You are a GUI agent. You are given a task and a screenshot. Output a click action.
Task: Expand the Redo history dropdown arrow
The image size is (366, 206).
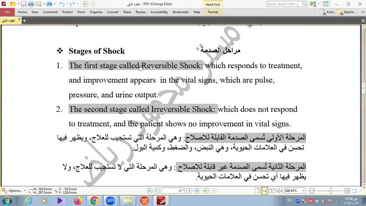(x=78, y=4)
